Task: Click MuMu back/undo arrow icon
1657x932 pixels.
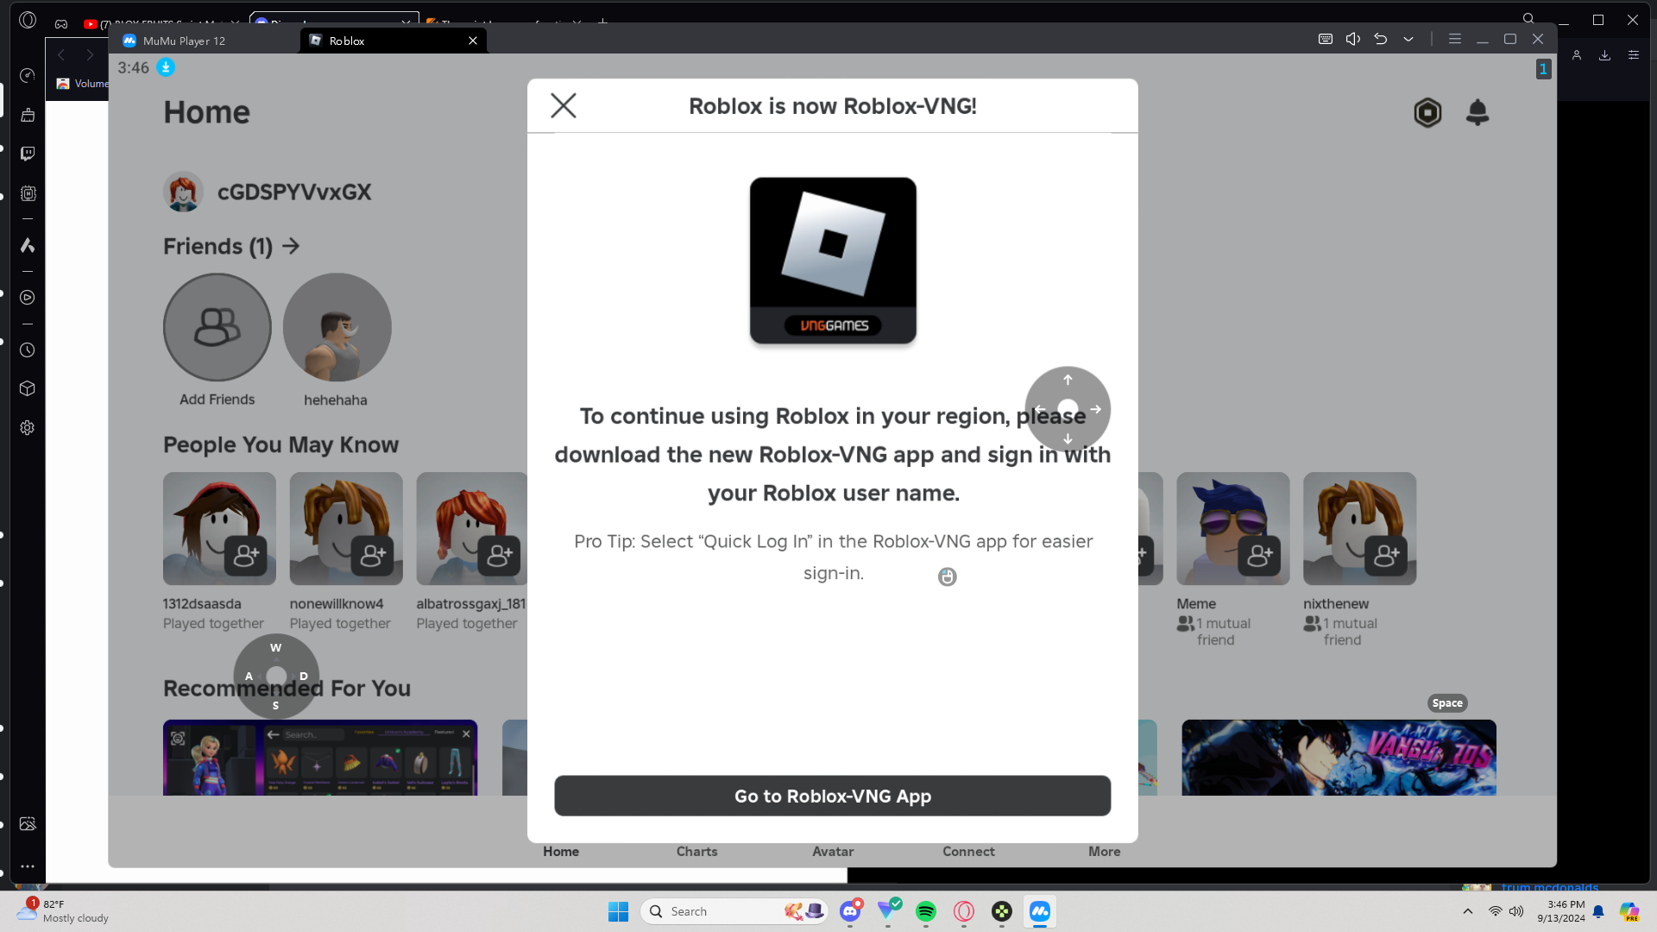Action: pyautogui.click(x=1381, y=39)
